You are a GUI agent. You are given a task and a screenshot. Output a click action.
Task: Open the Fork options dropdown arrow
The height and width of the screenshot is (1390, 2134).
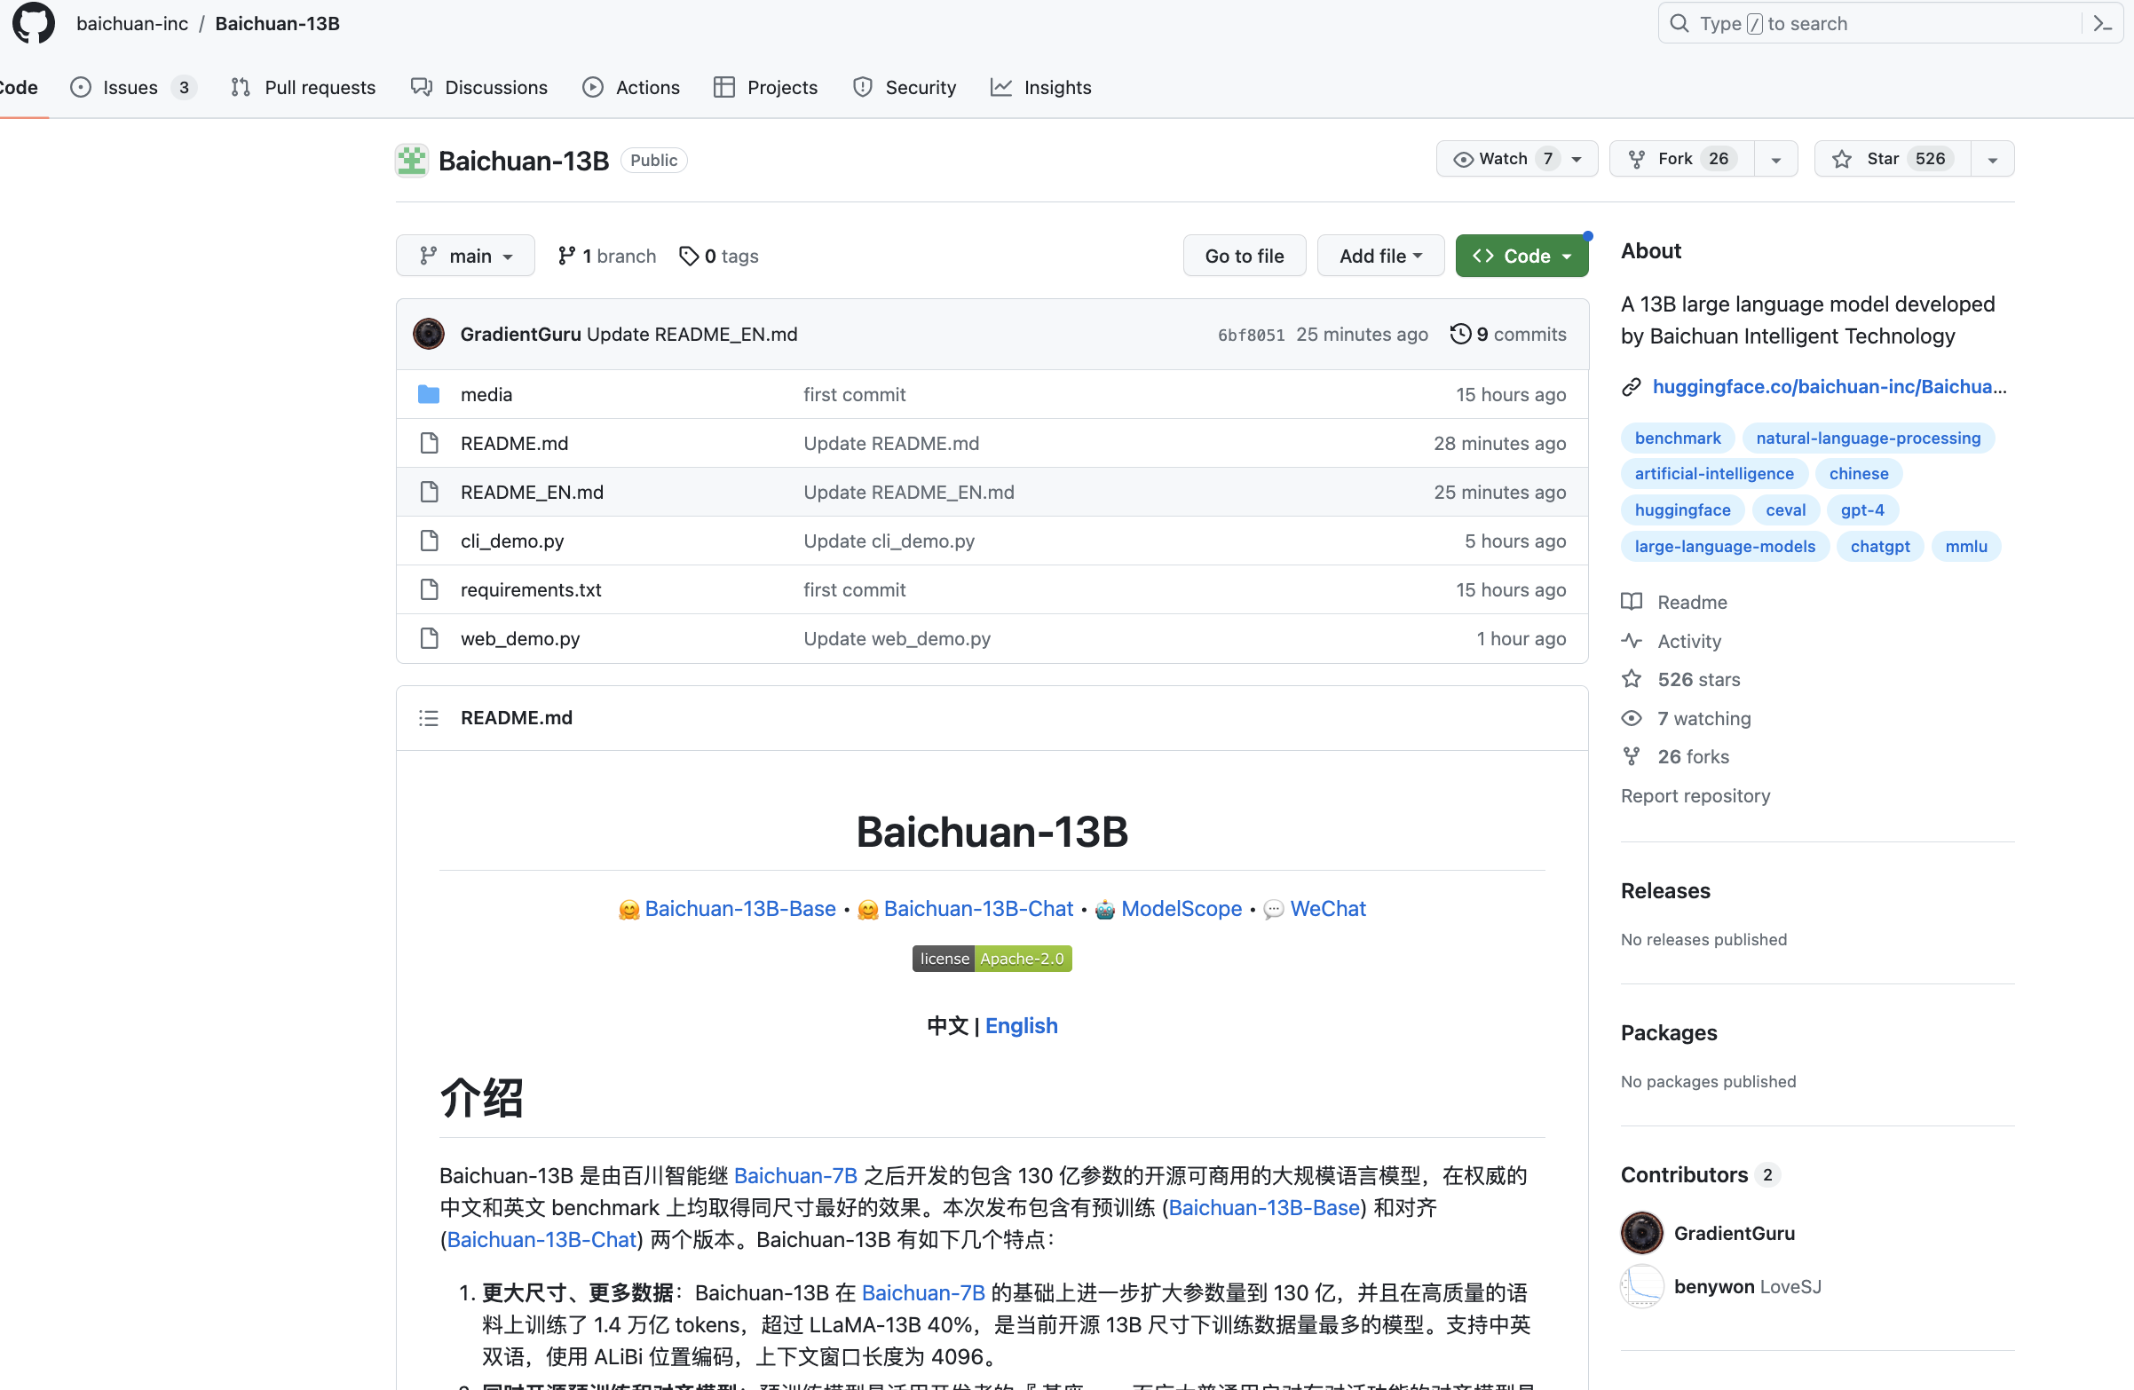[x=1775, y=159]
